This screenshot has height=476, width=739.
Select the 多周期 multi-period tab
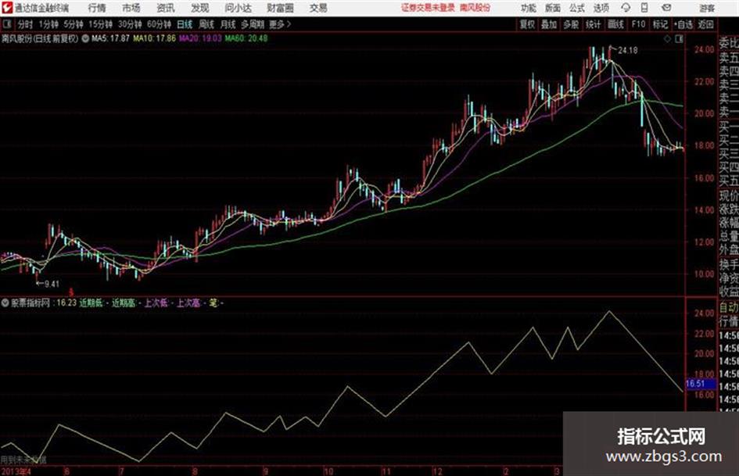tap(253, 24)
